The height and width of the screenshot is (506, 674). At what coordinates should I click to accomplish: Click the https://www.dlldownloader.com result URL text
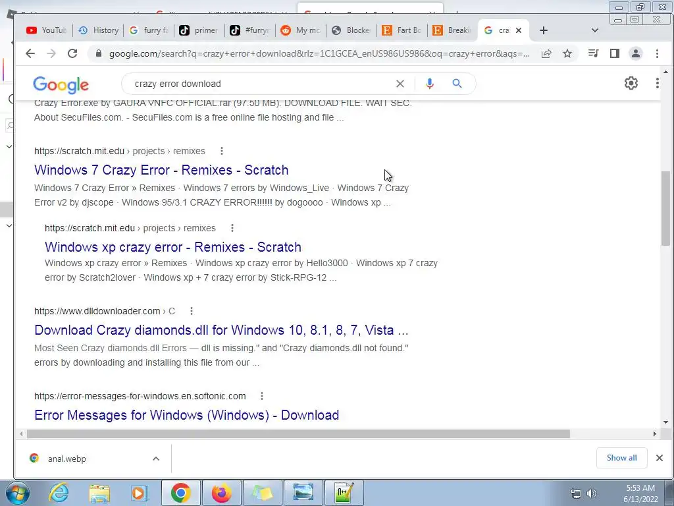click(x=97, y=311)
